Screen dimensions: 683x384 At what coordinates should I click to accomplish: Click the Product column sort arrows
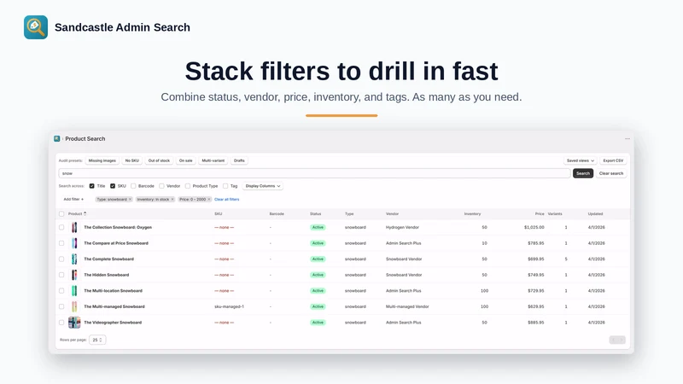pyautogui.click(x=85, y=214)
